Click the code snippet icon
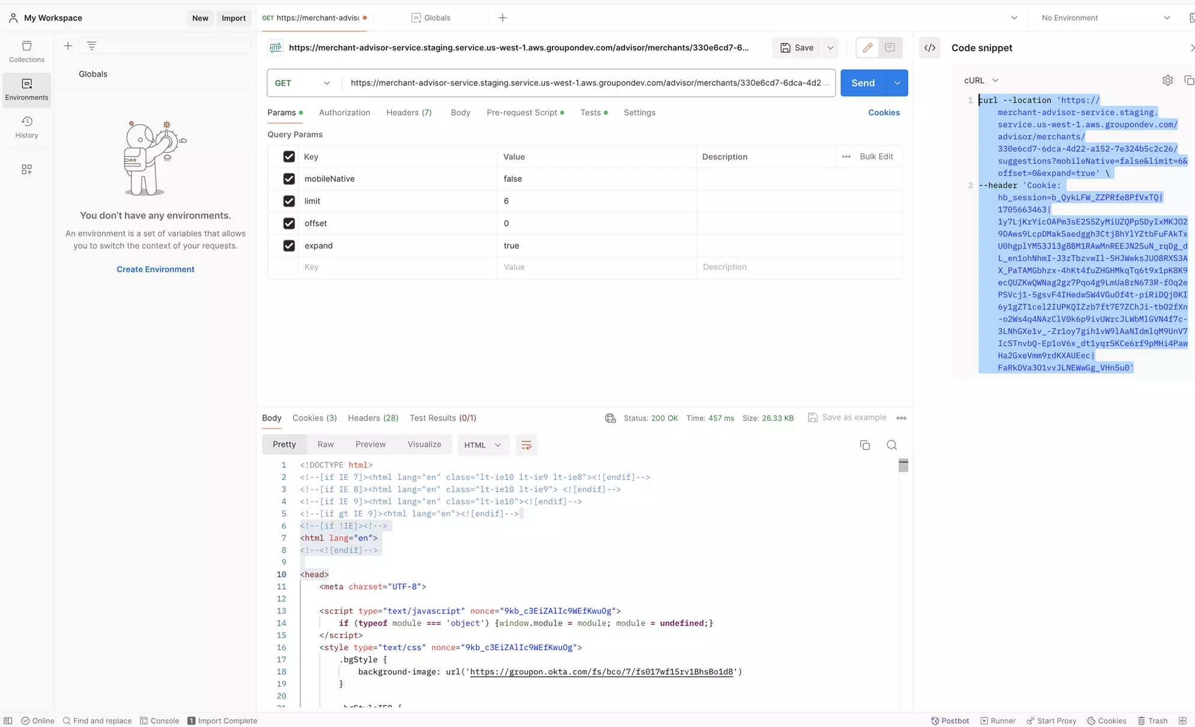Screen dimensions: 1195x727 point(929,48)
